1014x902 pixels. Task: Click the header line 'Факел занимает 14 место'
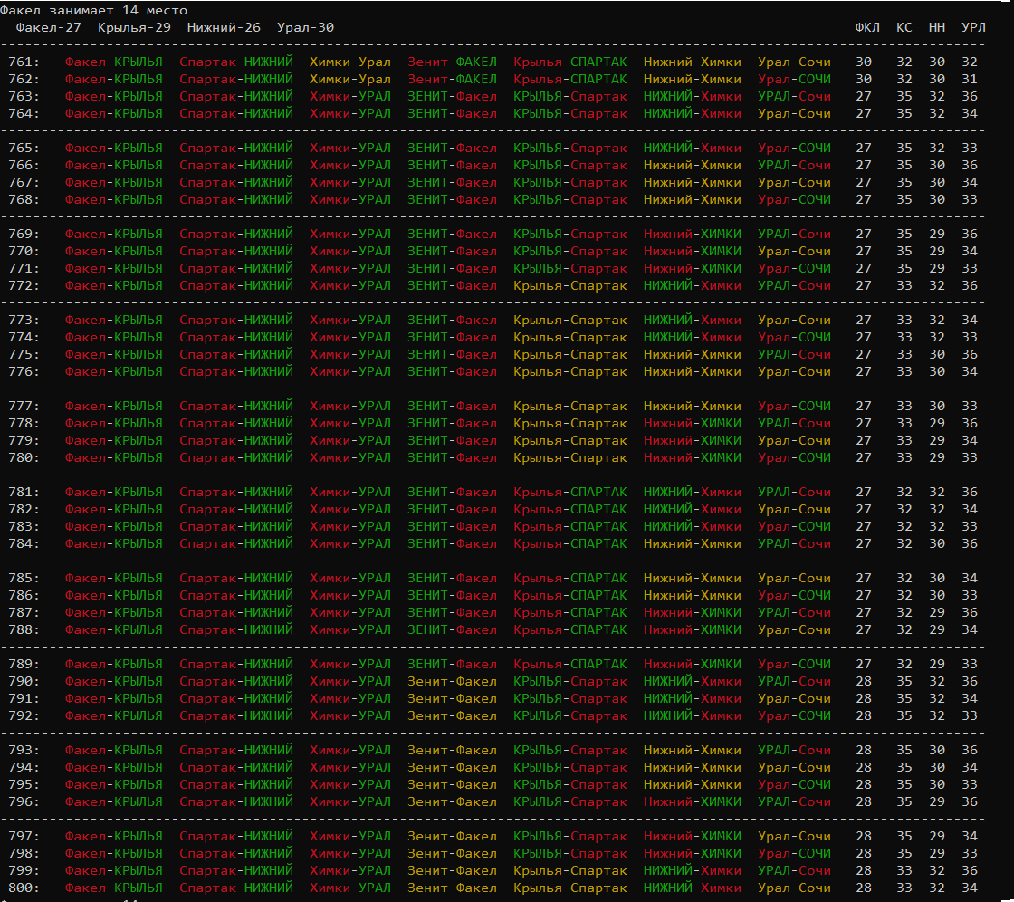pyautogui.click(x=94, y=10)
